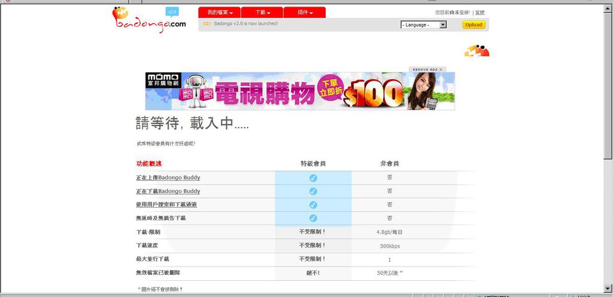The width and height of the screenshot is (613, 297).
Task: Click the 50天以後 value
Action: click(389, 273)
